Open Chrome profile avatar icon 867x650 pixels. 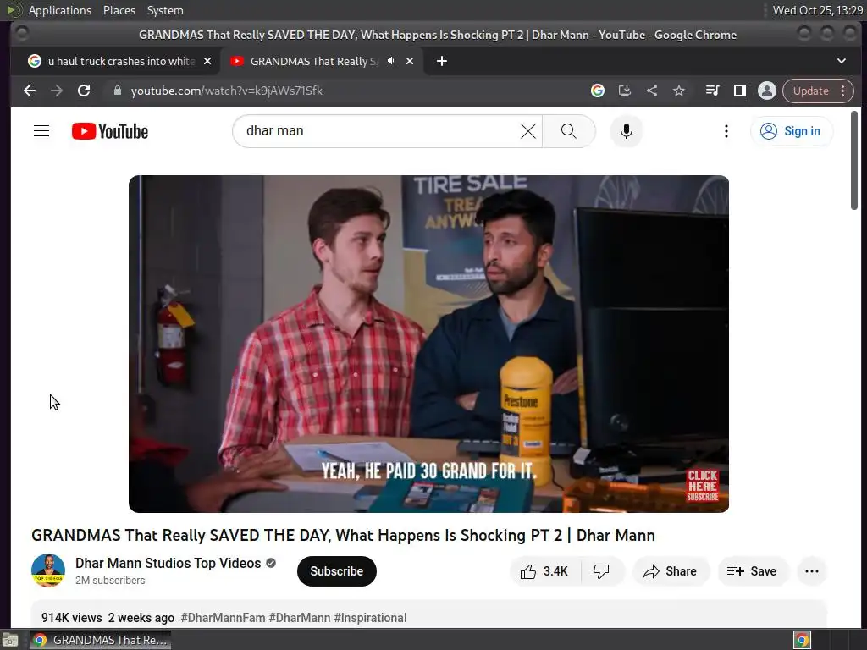coord(767,91)
